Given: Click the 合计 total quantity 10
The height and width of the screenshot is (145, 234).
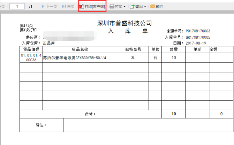Looking at the screenshot, I should [x=173, y=114].
